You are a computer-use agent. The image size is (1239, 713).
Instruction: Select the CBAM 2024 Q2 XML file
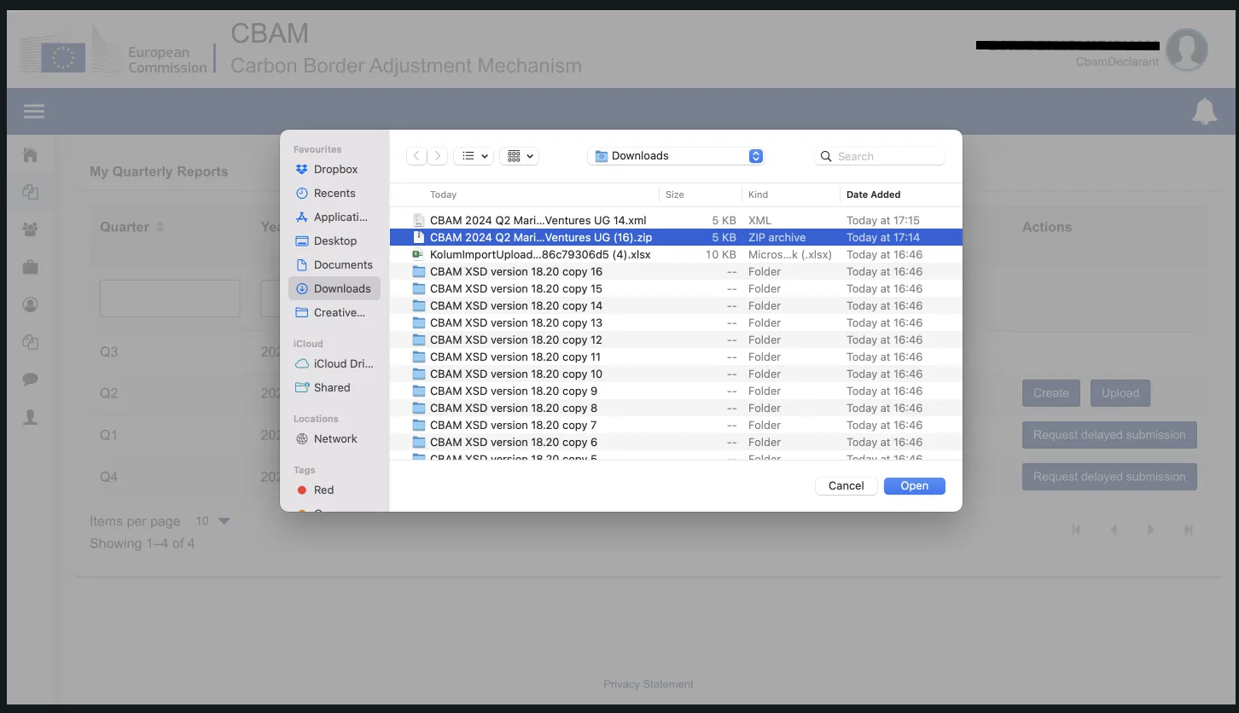tap(538, 220)
